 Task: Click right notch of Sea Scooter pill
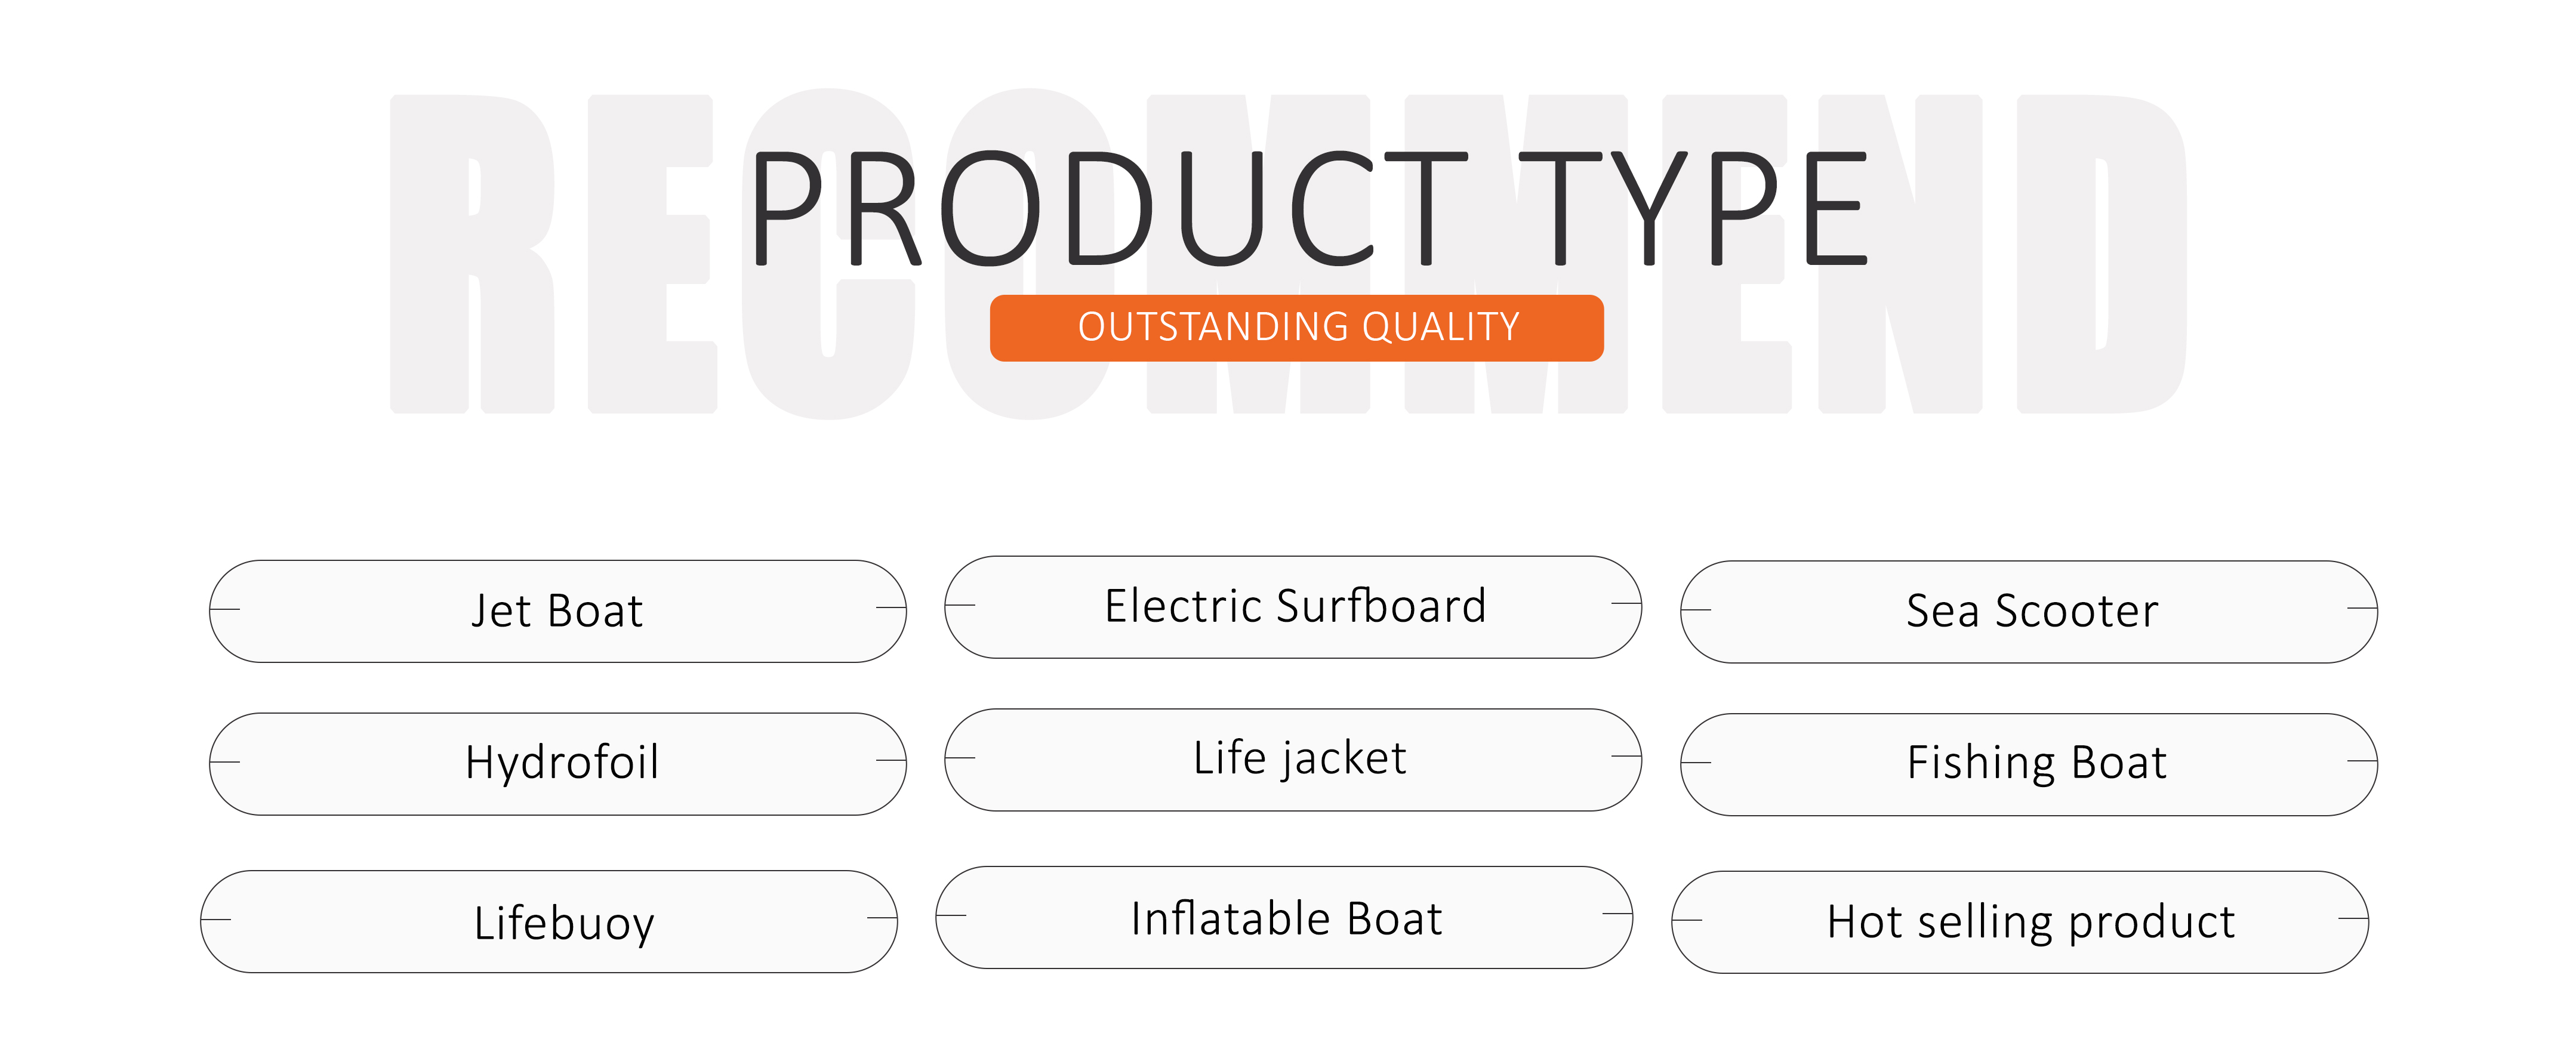click(x=2362, y=608)
